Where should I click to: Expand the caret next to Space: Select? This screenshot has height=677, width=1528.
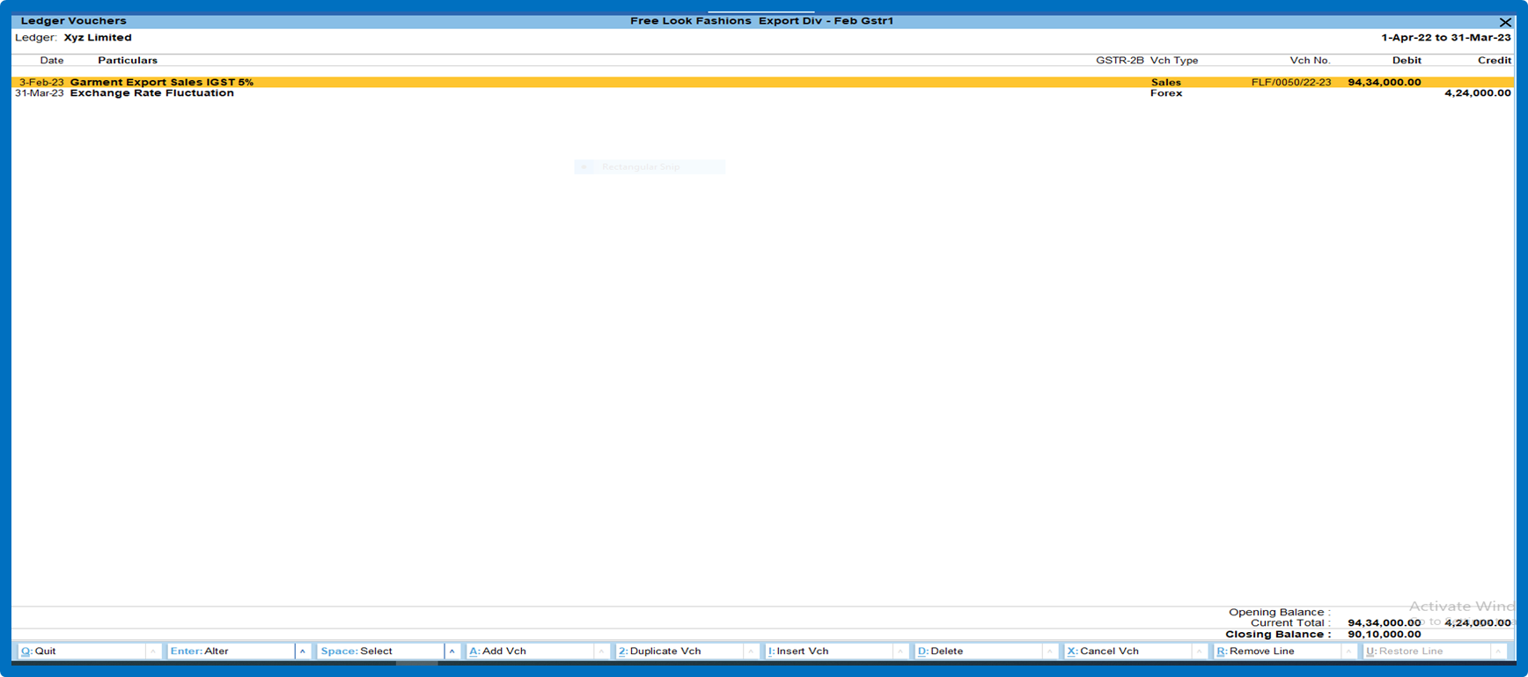(x=452, y=651)
